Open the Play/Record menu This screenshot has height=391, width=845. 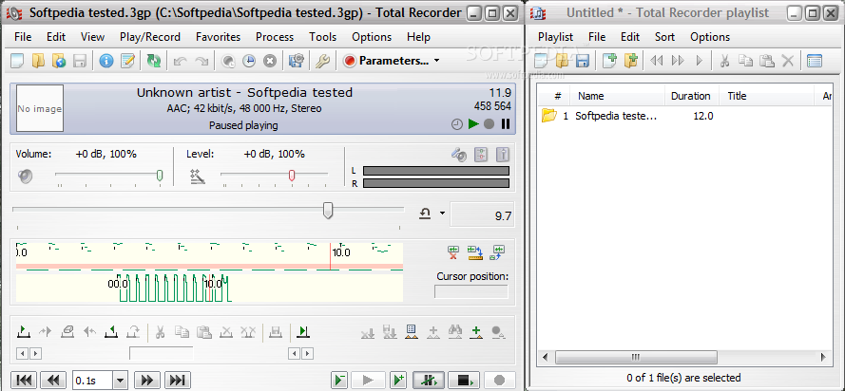[x=150, y=37]
